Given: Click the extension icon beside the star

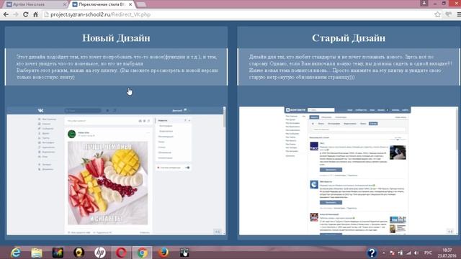Looking at the screenshot, I should [x=448, y=14].
